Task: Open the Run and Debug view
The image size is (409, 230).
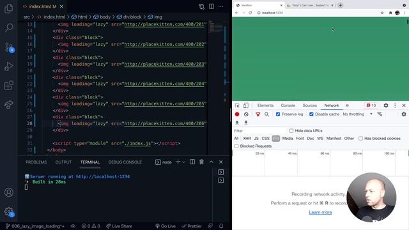Action: point(8,66)
